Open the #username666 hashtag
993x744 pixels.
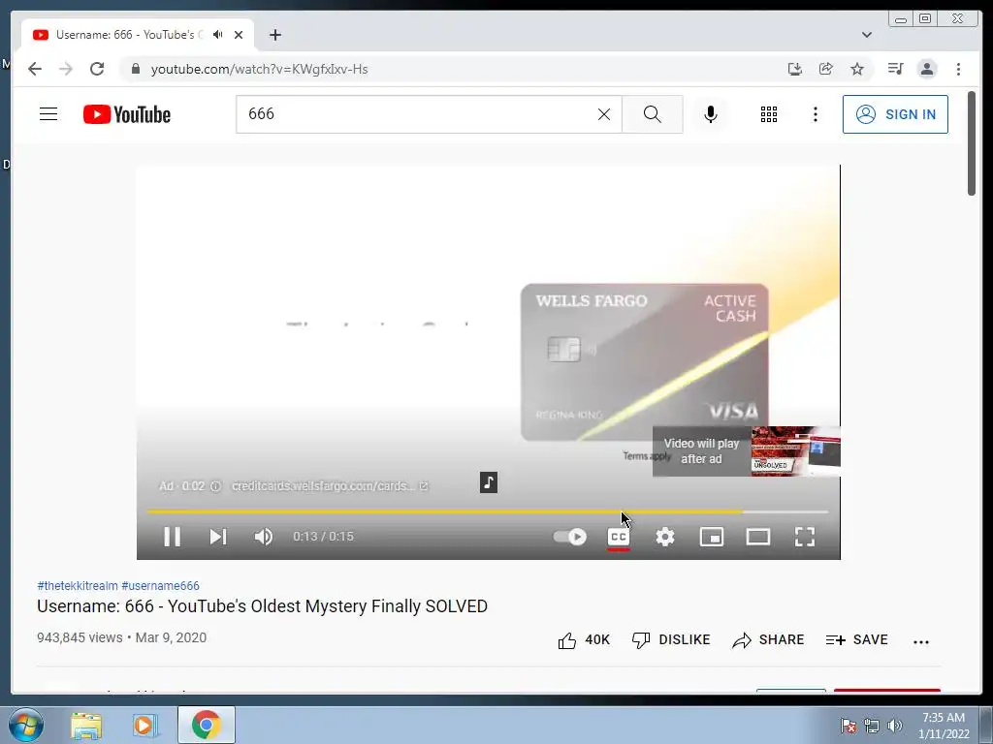(x=160, y=586)
